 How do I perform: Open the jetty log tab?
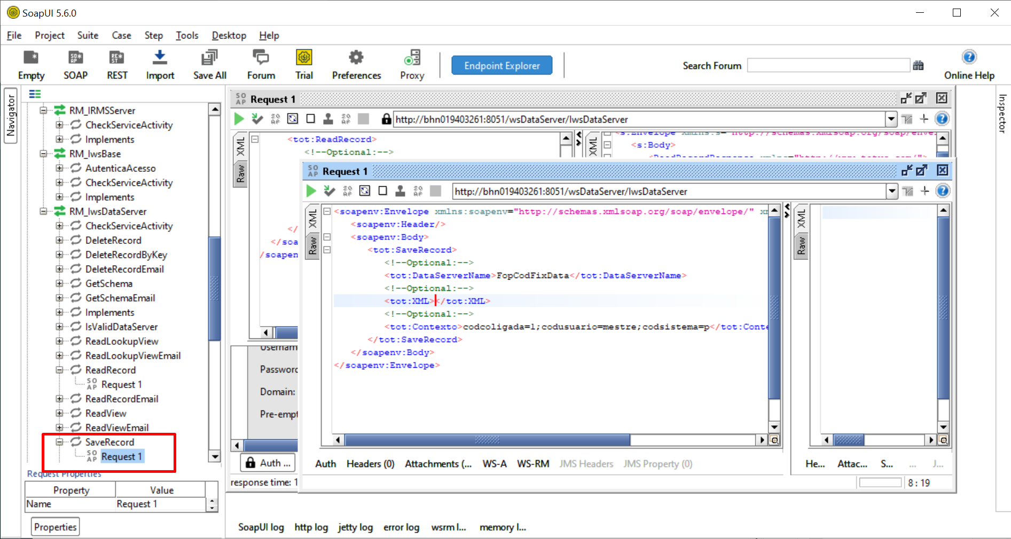coord(355,527)
